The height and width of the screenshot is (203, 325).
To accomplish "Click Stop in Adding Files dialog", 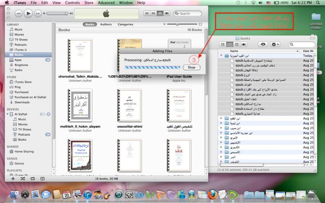I will pos(191,67).
